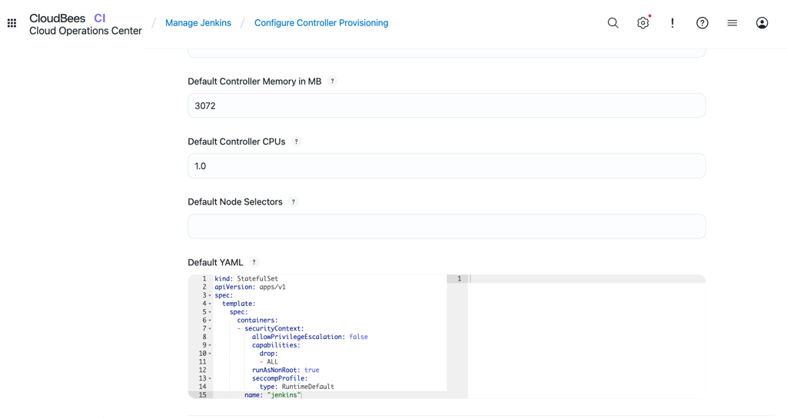Click the 'kind: StatefulSet' YAML line
This screenshot has height=419, width=787.
coord(247,278)
